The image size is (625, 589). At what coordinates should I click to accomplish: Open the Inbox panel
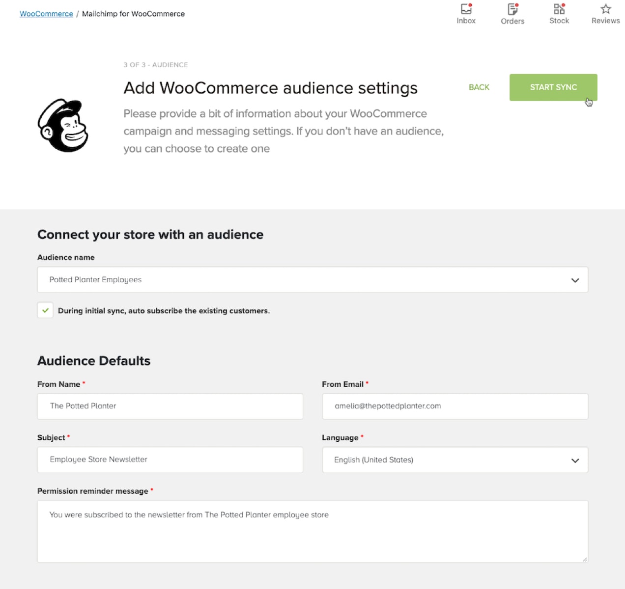pyautogui.click(x=466, y=13)
